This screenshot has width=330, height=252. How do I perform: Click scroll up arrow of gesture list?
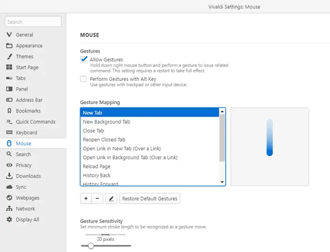(222, 111)
